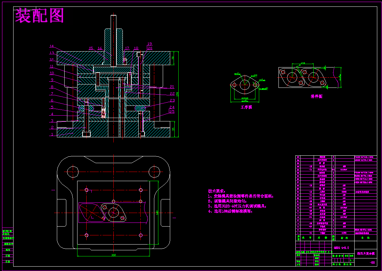382x271 pixels.
Task: Select the '排样图' caption under the strip layout
Action: click(x=316, y=96)
